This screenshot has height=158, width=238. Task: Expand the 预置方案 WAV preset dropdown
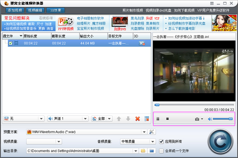144,132
